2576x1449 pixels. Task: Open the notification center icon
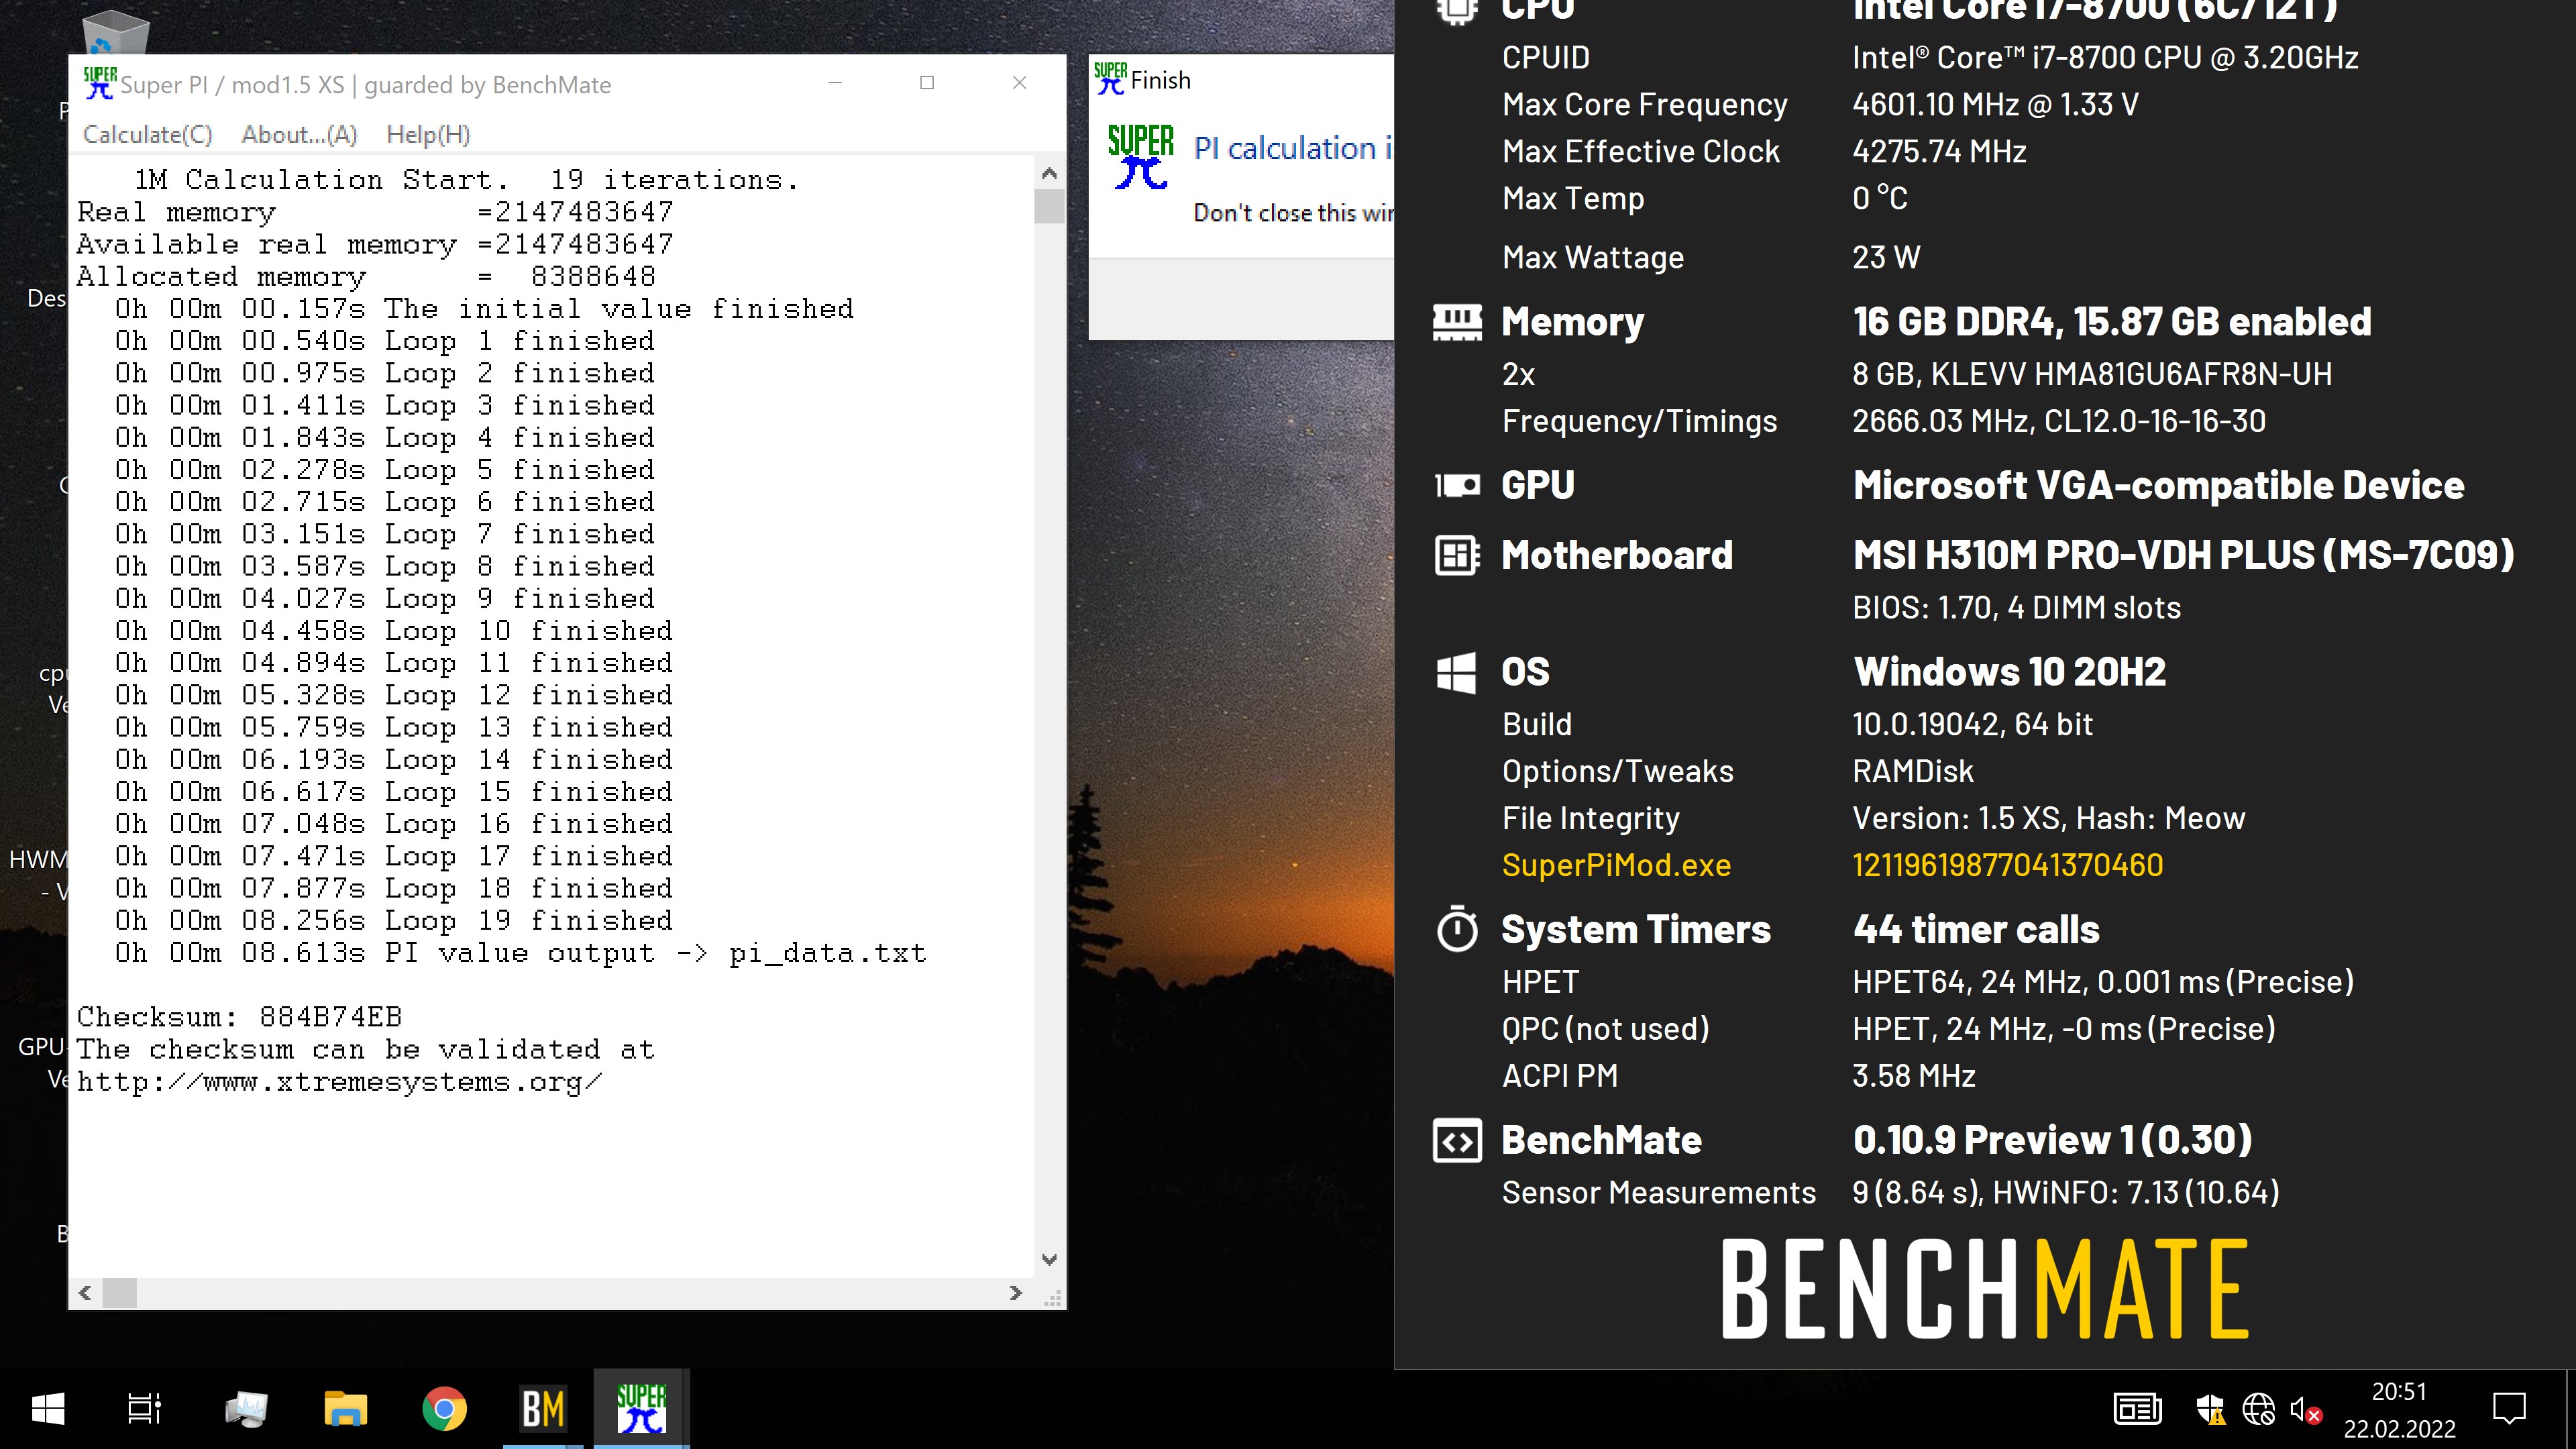[2509, 1409]
